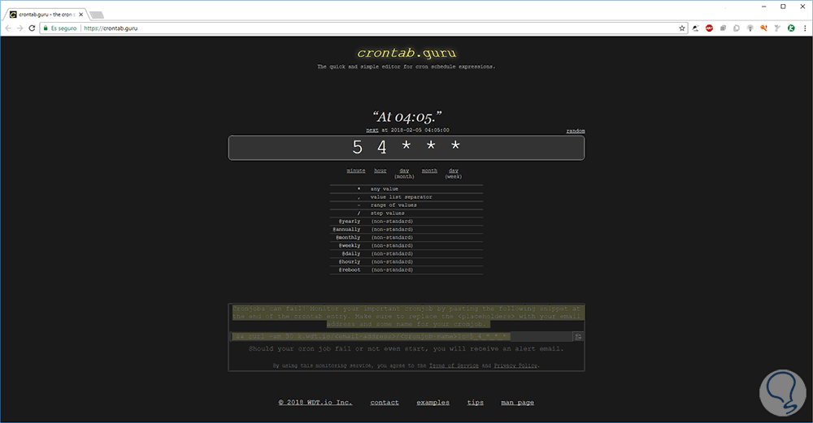Click the pen-shaped extension icon beside the star
Image resolution: width=813 pixels, height=423 pixels.
[696, 28]
